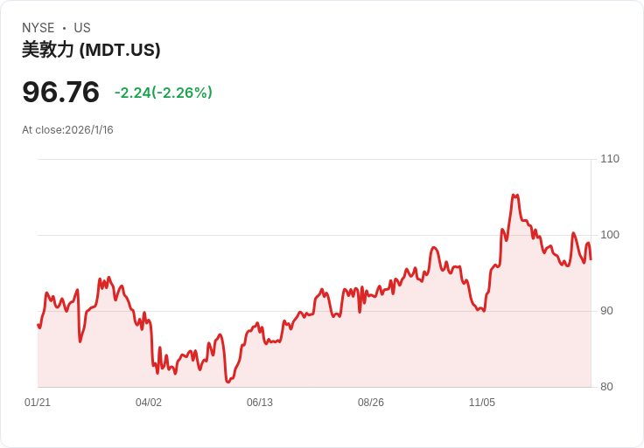Click the 04/02 date on x-axis
The image size is (644, 448).
click(x=149, y=403)
